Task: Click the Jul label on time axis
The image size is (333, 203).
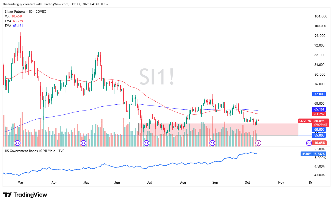Action: coord(149,183)
